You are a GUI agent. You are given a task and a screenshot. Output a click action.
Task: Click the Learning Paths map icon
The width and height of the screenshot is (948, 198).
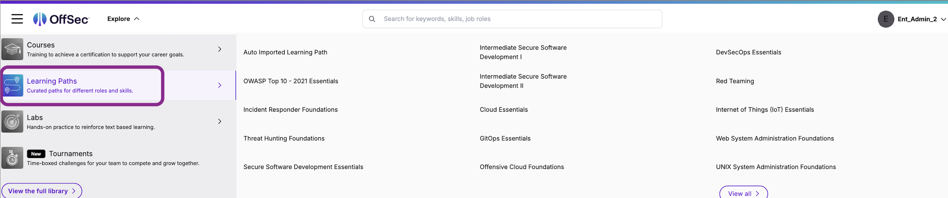(x=12, y=85)
